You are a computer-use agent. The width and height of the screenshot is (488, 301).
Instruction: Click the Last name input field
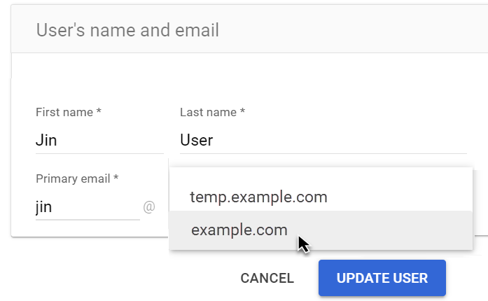[322, 140]
